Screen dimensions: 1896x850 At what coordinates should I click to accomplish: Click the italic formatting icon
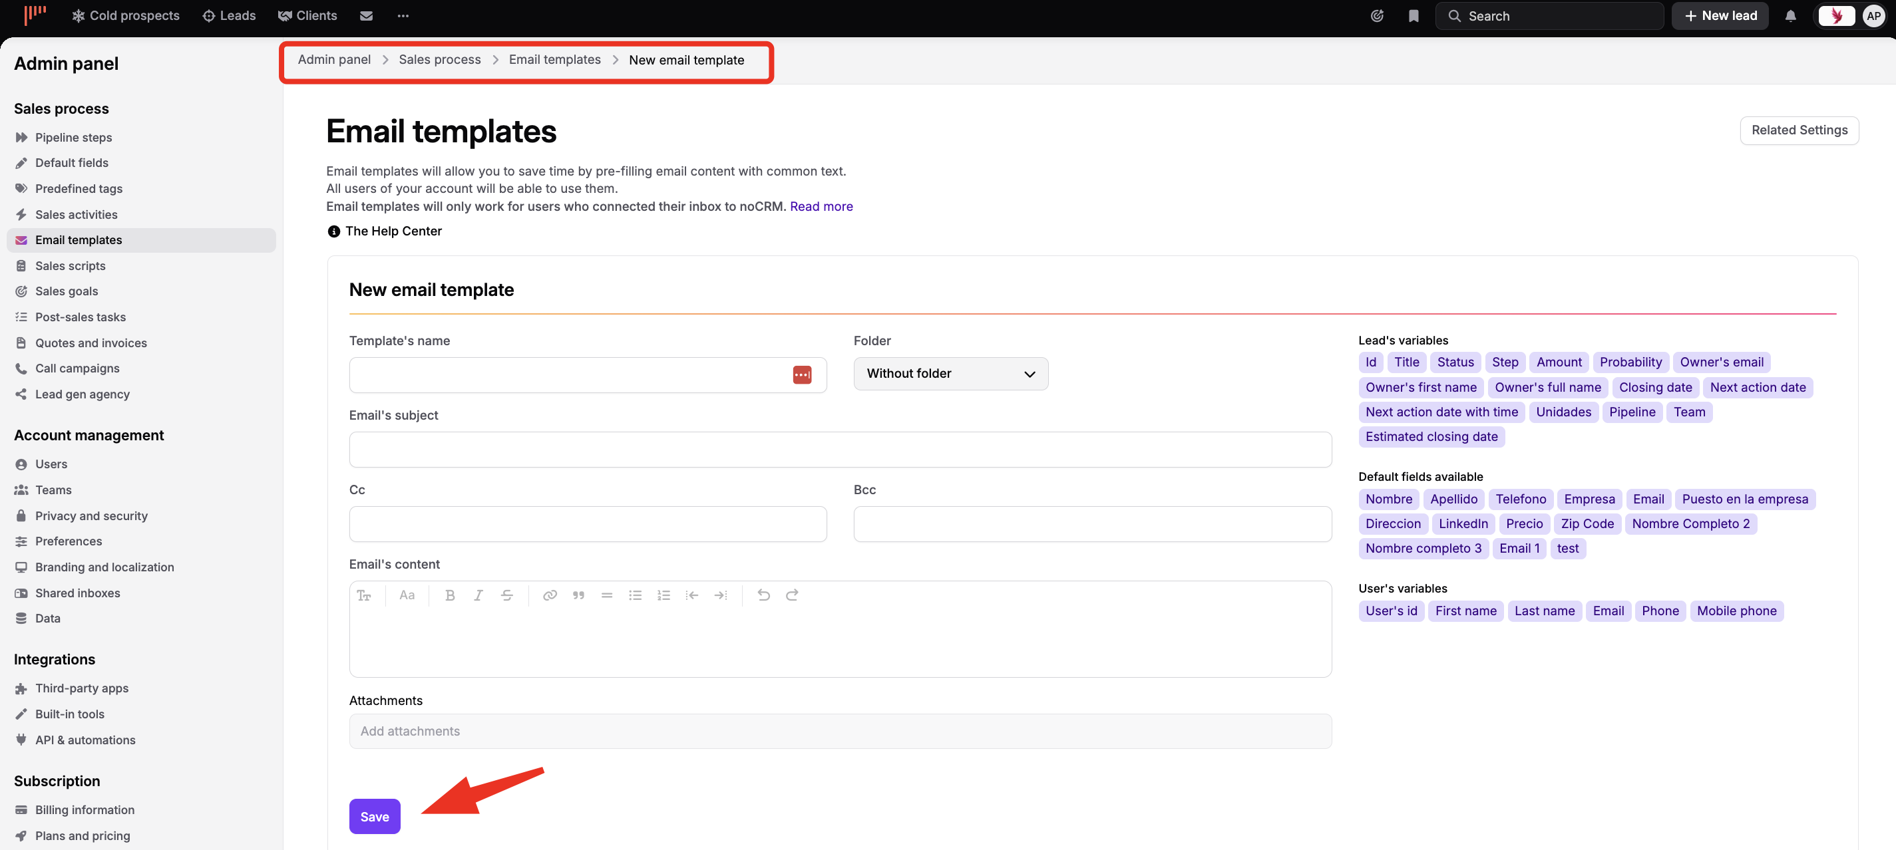[x=478, y=595]
